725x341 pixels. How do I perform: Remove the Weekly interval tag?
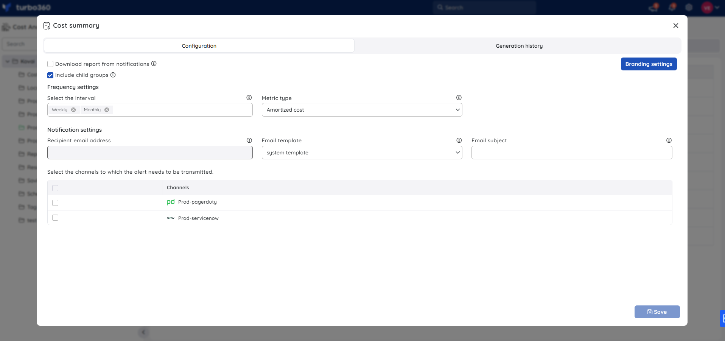(73, 110)
